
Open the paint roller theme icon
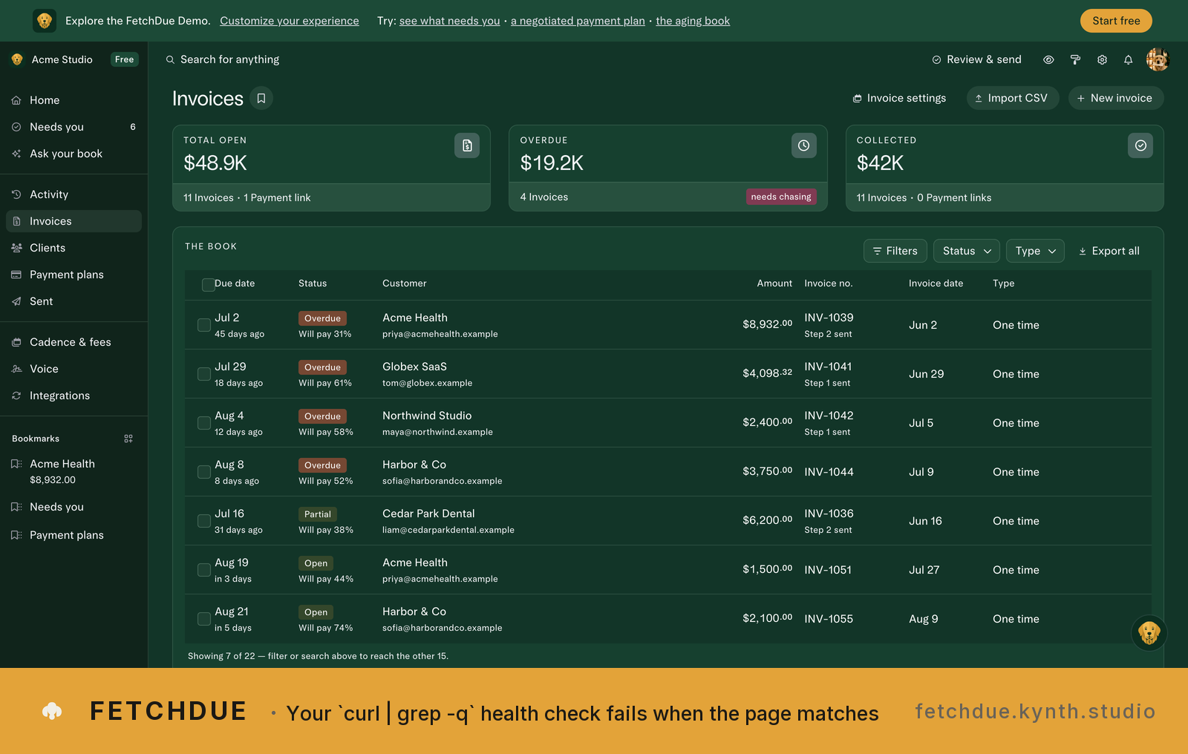[x=1075, y=59]
